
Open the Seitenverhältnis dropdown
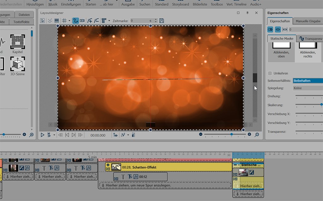[x=308, y=81]
